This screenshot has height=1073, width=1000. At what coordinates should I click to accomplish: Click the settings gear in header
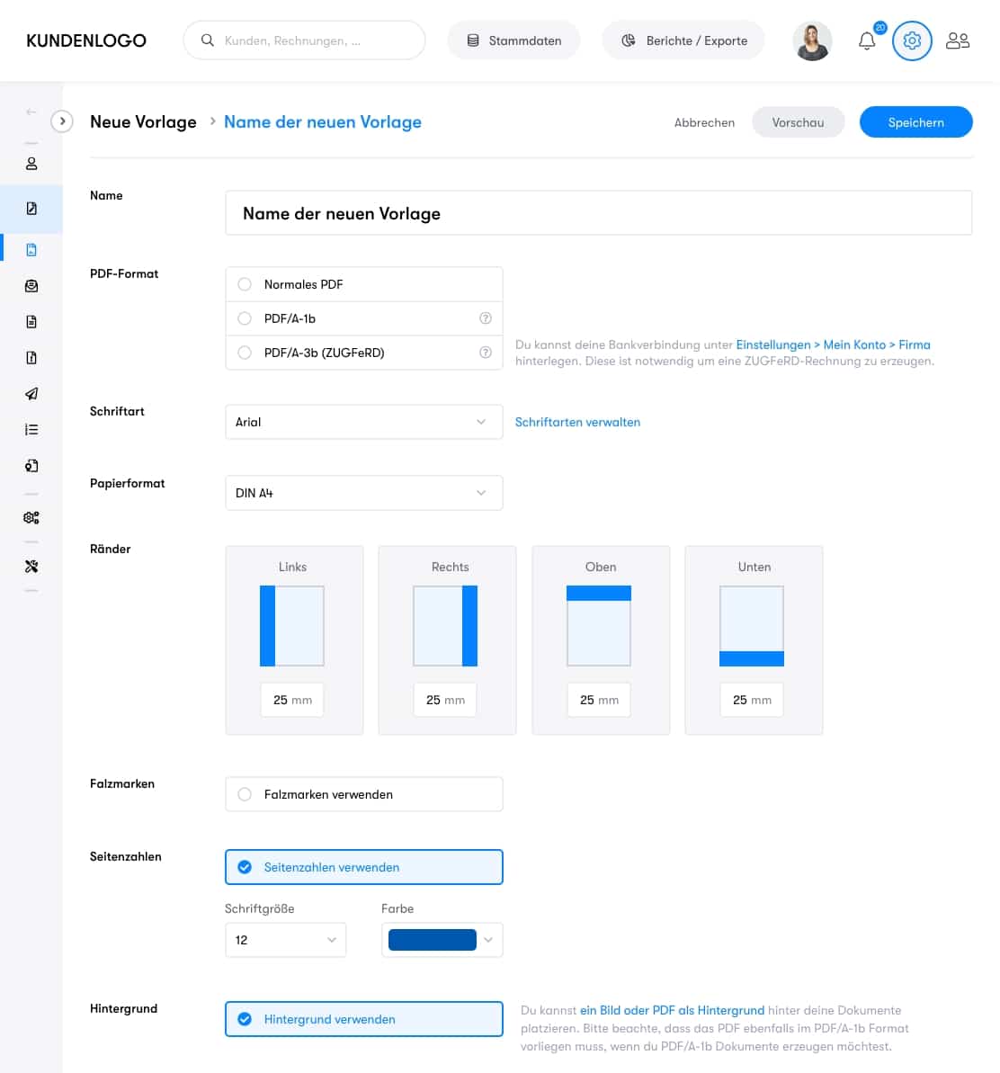911,41
